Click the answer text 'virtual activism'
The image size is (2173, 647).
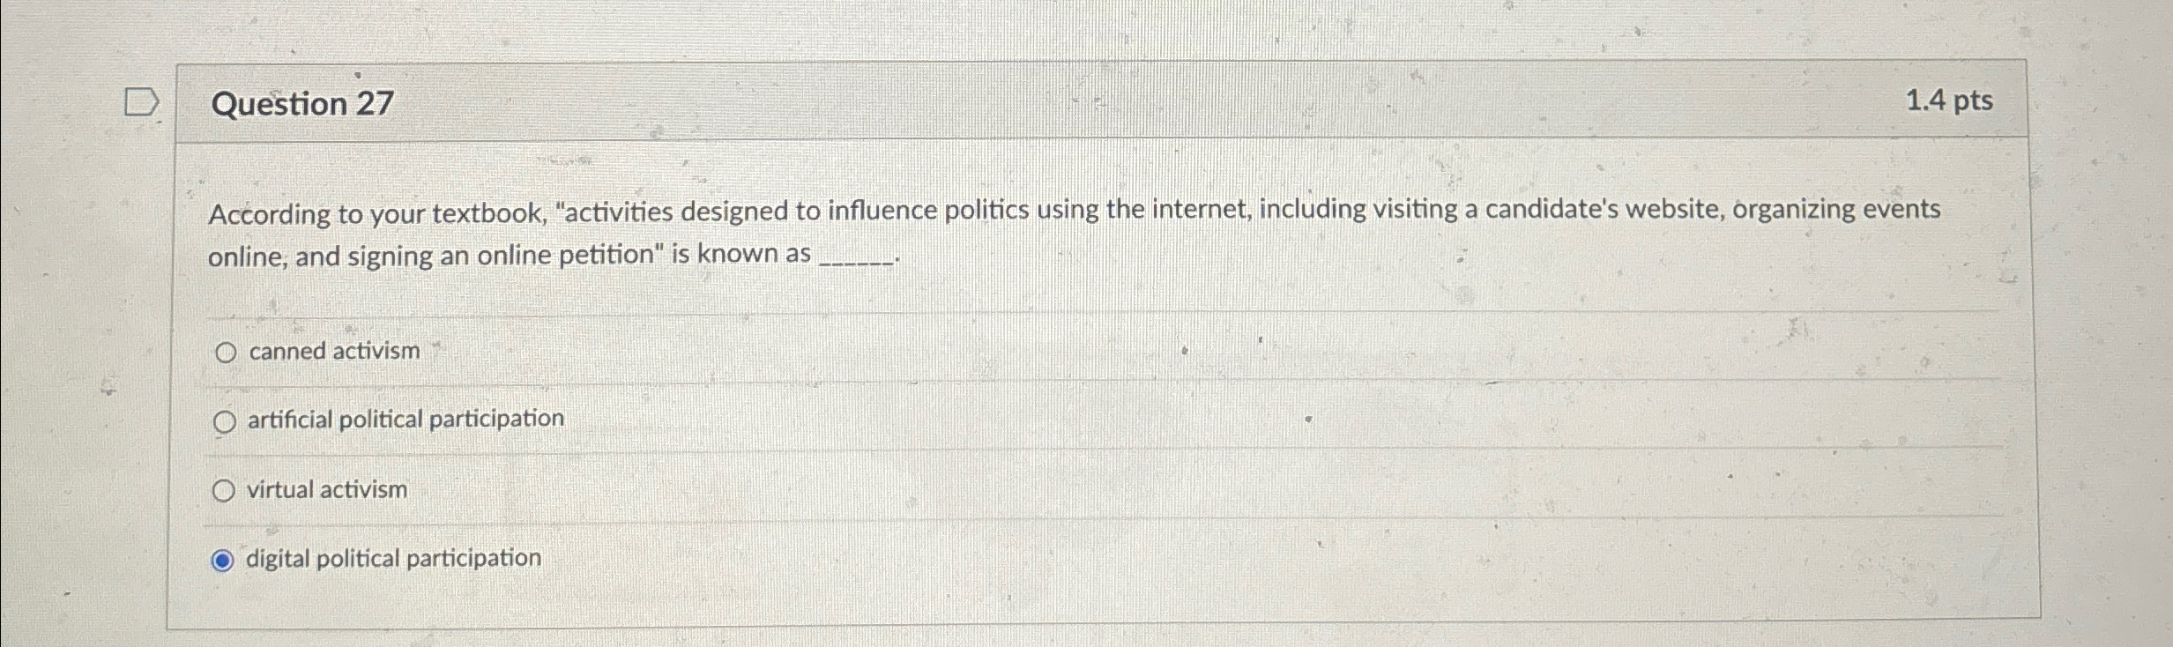(x=326, y=489)
